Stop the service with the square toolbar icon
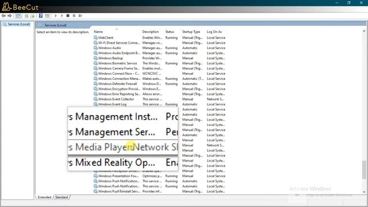 click(68, 16)
